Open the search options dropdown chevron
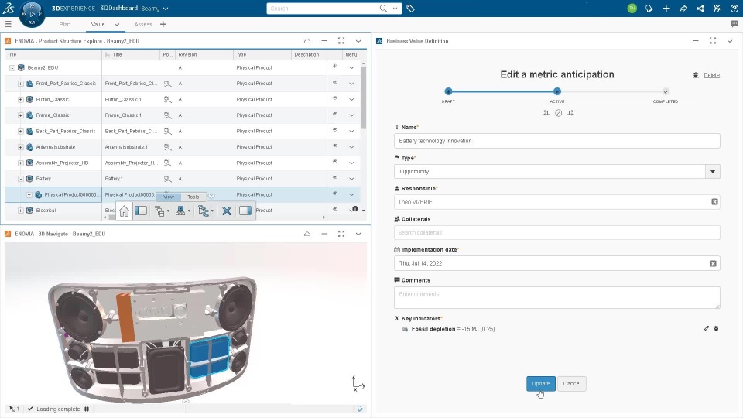This screenshot has height=418, width=743. point(395,9)
